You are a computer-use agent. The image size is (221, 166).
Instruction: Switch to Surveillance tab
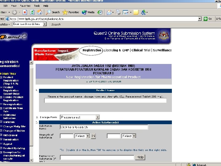tap(162, 50)
